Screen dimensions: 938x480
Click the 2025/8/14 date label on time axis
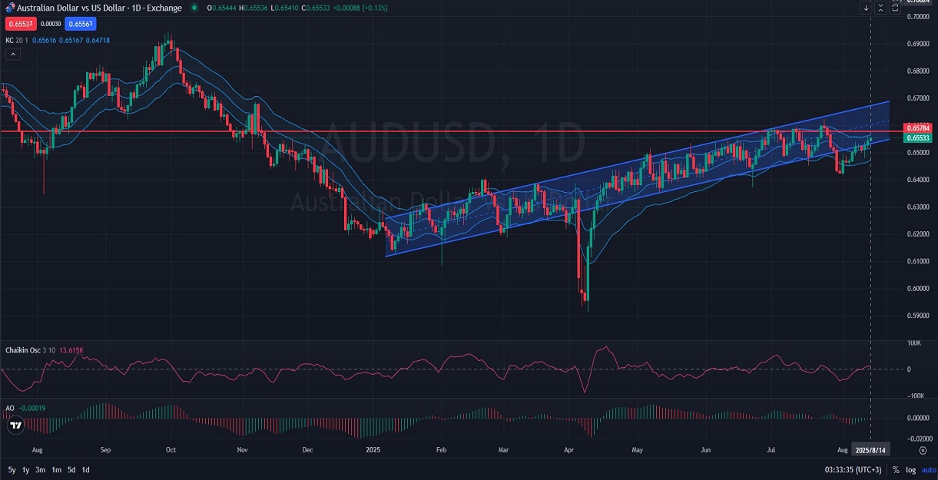[870, 450]
